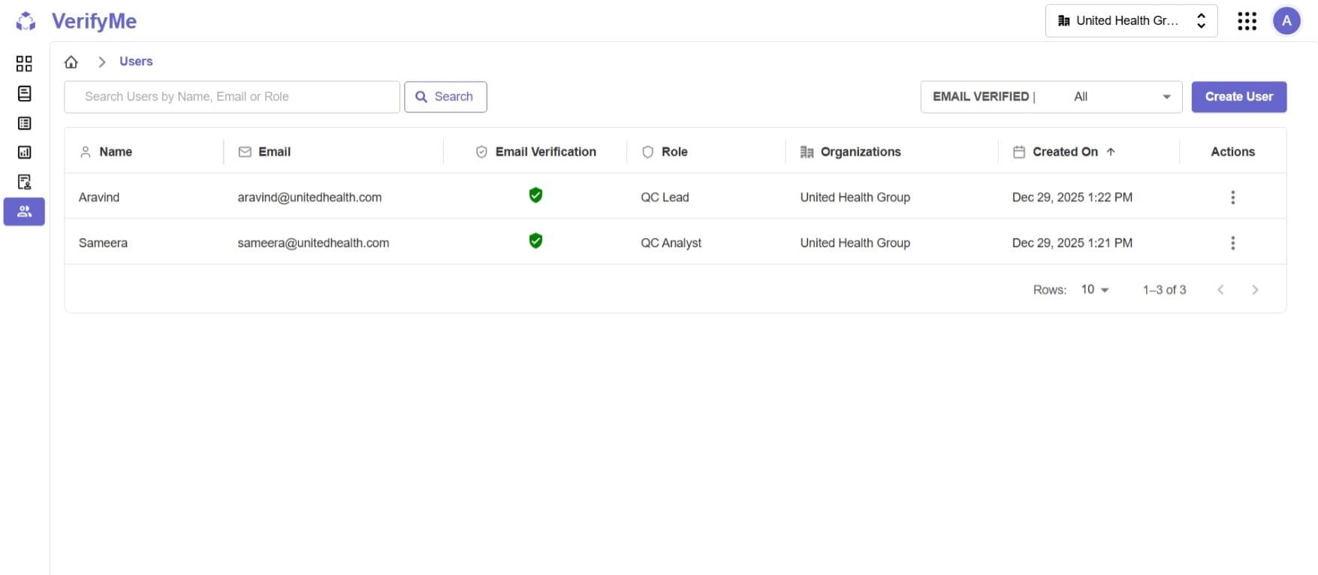Click sameera@unitedhealth.com email cell

[x=313, y=243]
